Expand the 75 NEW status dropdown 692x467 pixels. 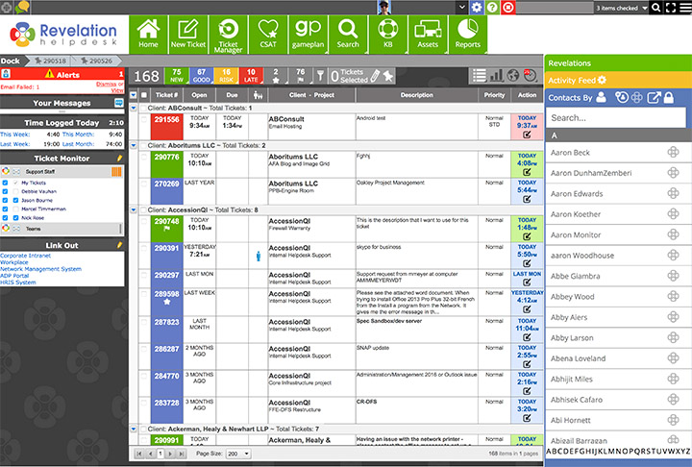[177, 76]
